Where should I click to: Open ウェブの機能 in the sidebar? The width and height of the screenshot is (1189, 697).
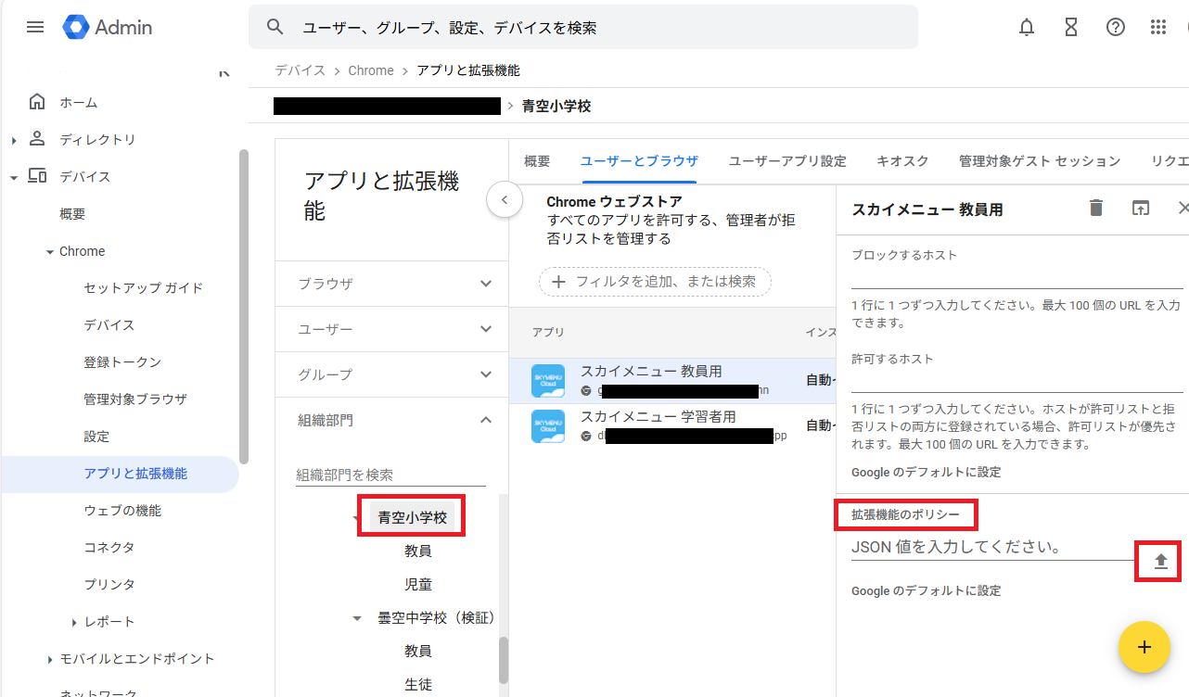coord(121,511)
